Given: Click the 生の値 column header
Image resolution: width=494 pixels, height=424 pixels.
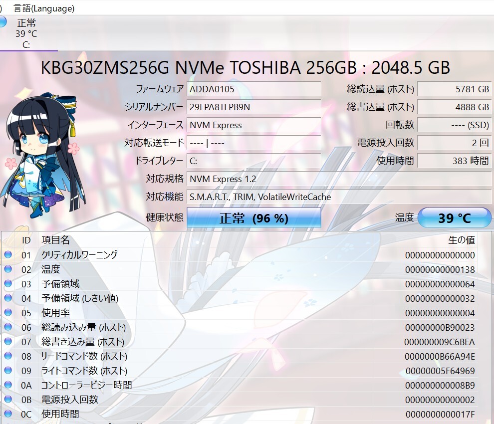Looking at the screenshot, I should click(x=462, y=240).
